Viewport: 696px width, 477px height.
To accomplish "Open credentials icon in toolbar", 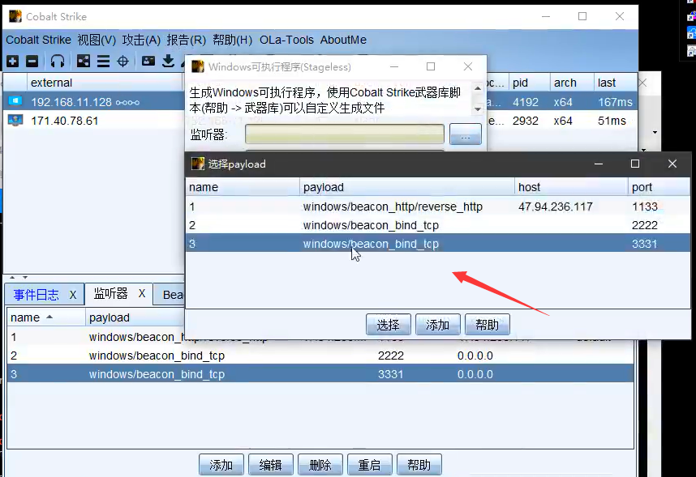I will coord(148,61).
